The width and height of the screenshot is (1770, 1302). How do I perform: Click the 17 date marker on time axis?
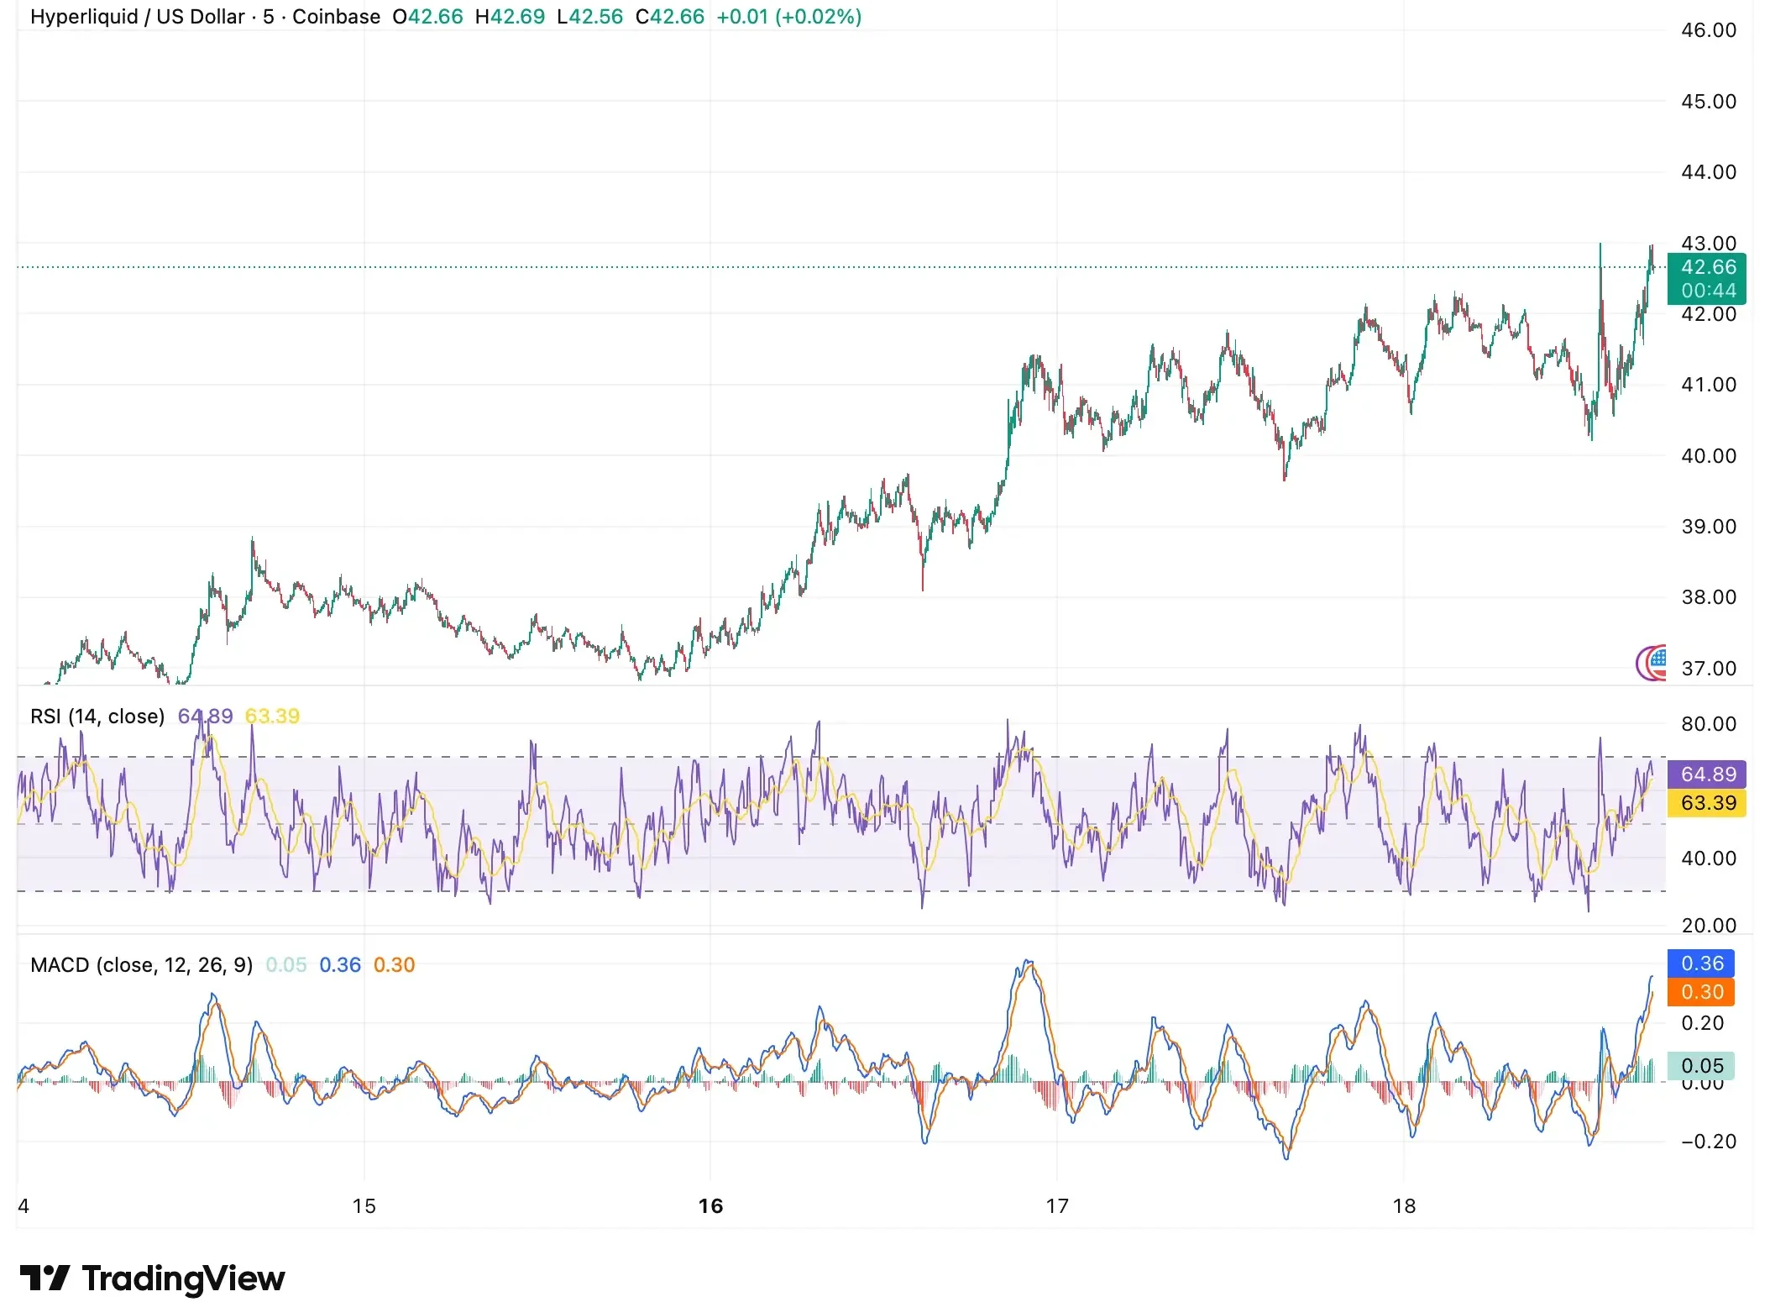coord(1057,1206)
